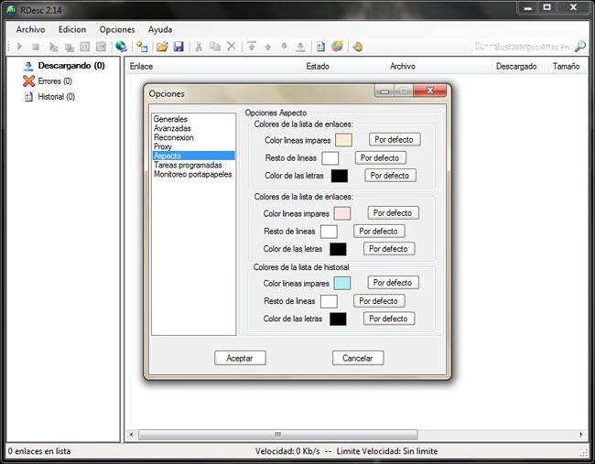Select Descargando in the left panel
Viewport: 595px width, 464px height.
pos(70,66)
